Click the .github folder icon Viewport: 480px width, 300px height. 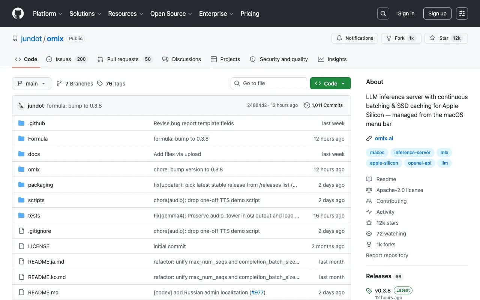click(x=21, y=123)
